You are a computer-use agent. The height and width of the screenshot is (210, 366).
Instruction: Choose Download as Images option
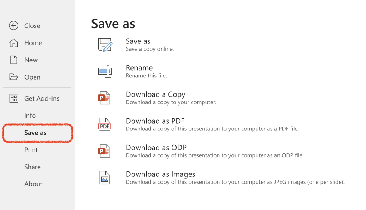click(160, 174)
